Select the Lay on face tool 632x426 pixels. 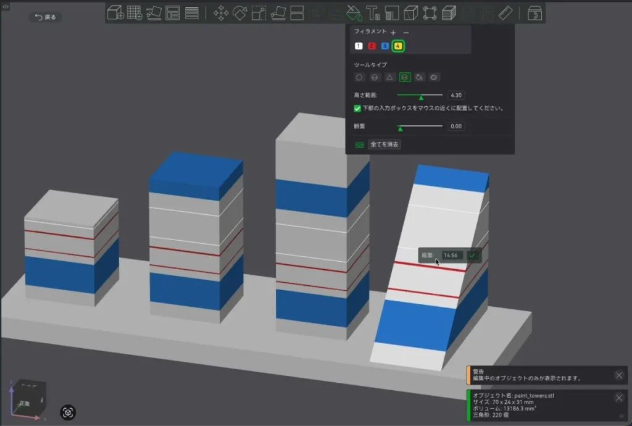pos(278,13)
